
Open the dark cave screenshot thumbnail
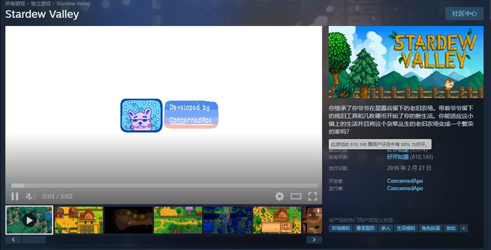click(x=128, y=220)
